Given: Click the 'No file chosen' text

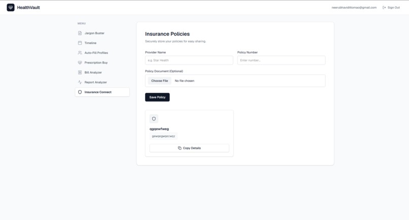Looking at the screenshot, I should [184, 81].
